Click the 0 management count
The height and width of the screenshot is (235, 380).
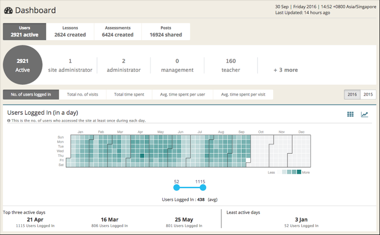177,66
